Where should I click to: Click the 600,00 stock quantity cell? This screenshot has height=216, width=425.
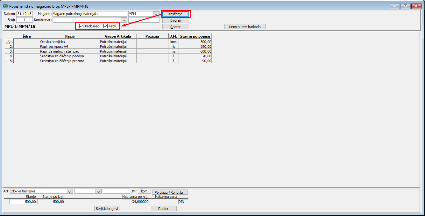coord(195,51)
